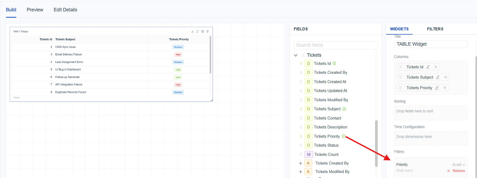Expand the Tickets Created By association
This screenshot has height=178, width=477.
(x=301, y=163)
